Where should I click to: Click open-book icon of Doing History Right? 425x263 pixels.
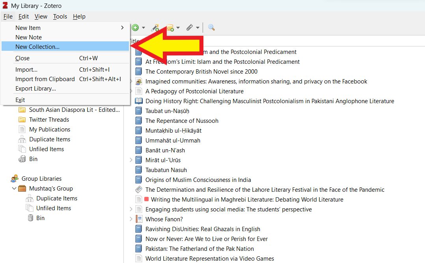pyautogui.click(x=139, y=101)
